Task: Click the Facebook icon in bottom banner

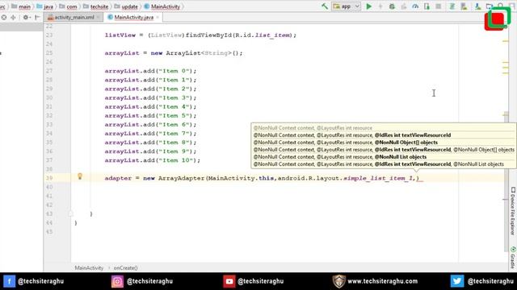Action: click(x=9, y=281)
